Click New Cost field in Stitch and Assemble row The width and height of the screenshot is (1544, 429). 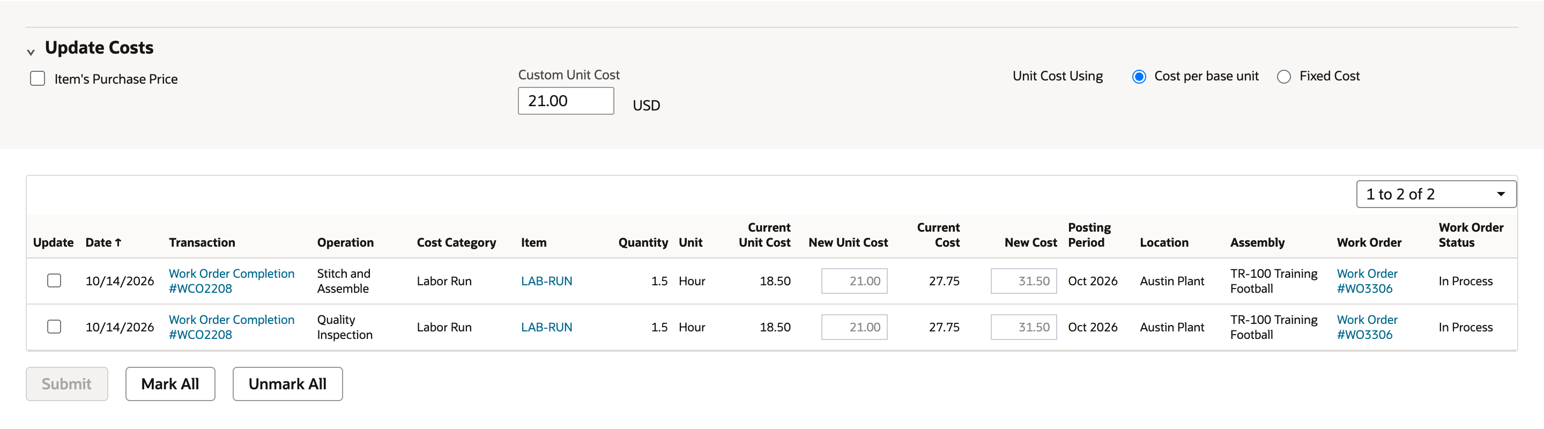[x=1023, y=281]
